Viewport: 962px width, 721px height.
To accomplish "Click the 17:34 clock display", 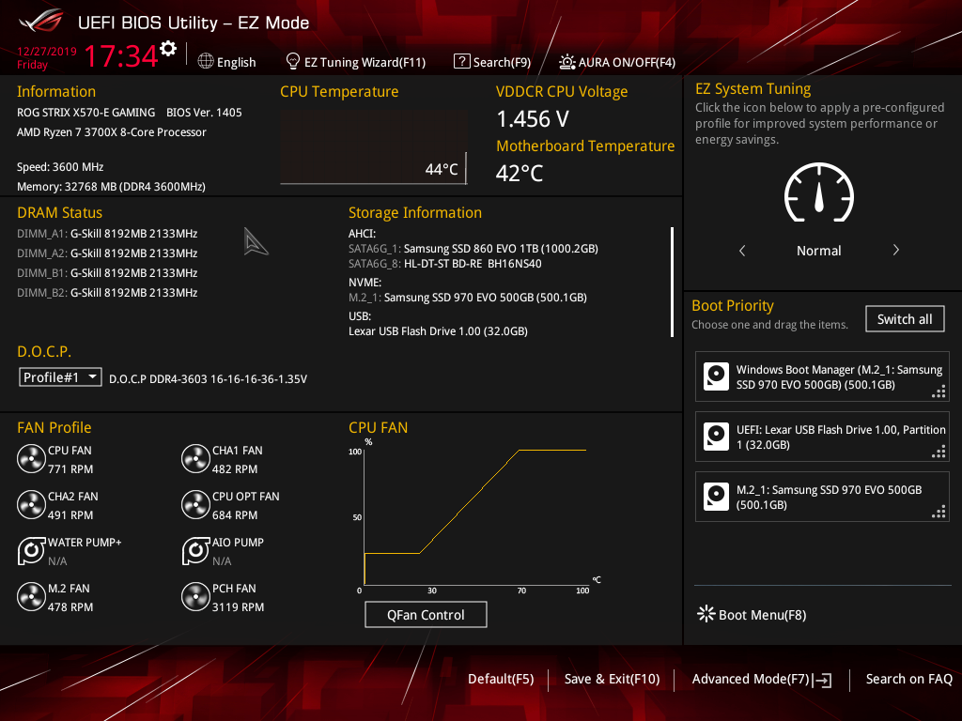I will [x=121, y=55].
